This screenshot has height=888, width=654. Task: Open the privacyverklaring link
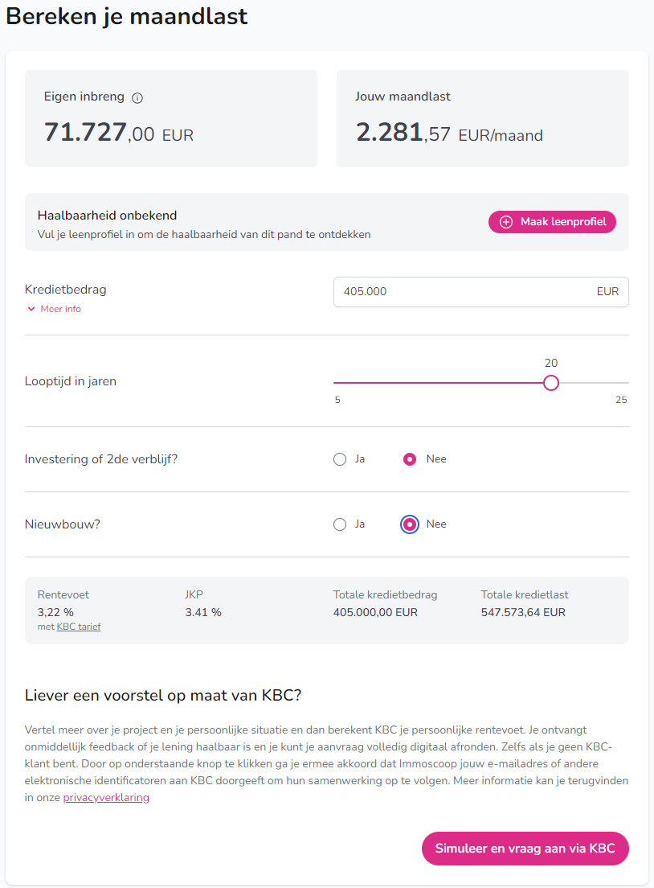point(105,797)
